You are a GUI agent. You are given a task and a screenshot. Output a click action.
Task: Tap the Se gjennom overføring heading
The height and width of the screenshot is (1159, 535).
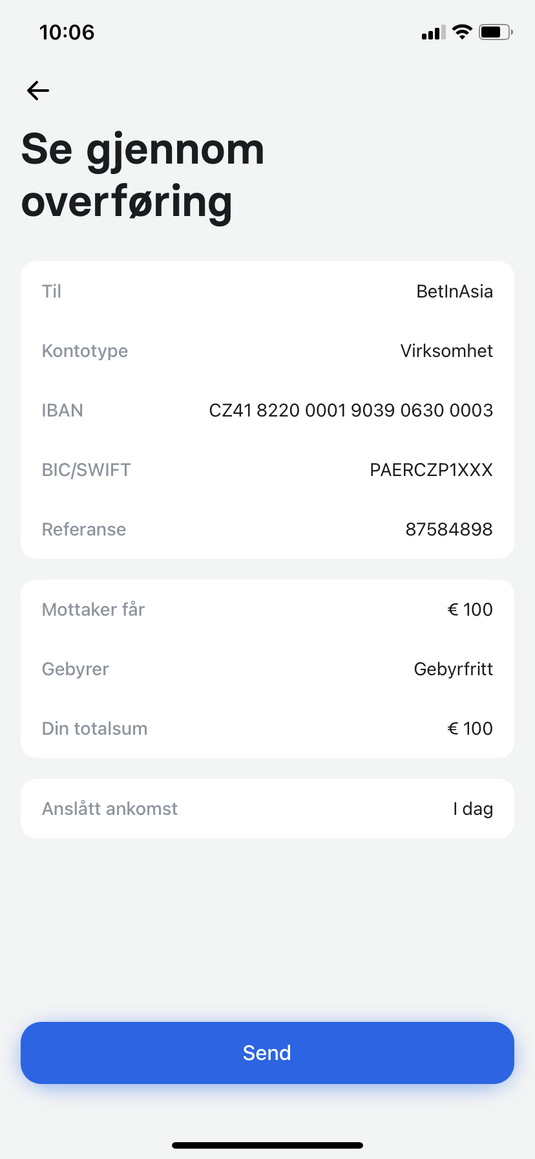[x=143, y=175]
